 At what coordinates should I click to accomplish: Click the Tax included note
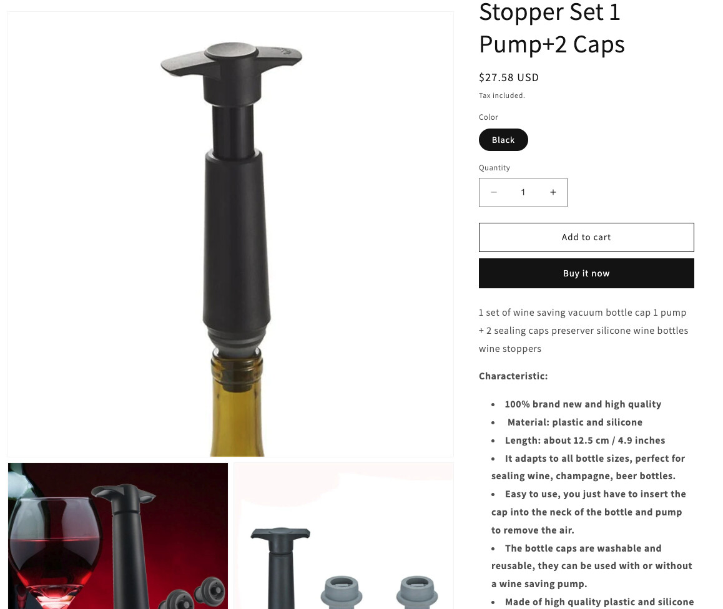coord(502,95)
